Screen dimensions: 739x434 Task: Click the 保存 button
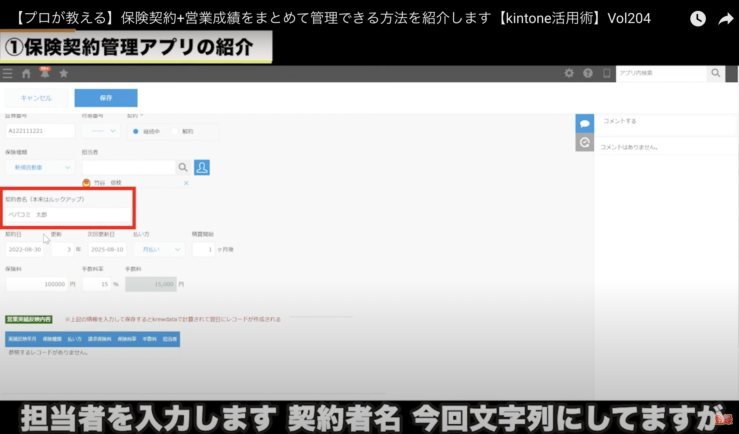pyautogui.click(x=106, y=98)
